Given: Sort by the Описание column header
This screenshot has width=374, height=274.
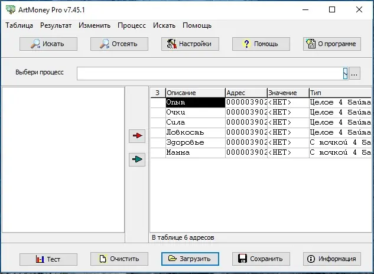Looking at the screenshot, I should pos(196,93).
